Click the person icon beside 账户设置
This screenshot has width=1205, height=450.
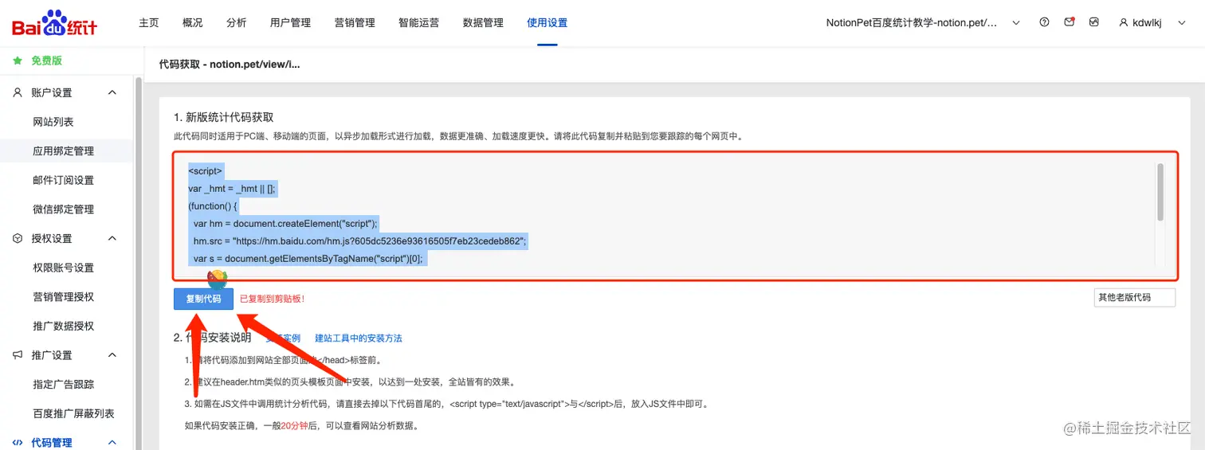pos(18,92)
